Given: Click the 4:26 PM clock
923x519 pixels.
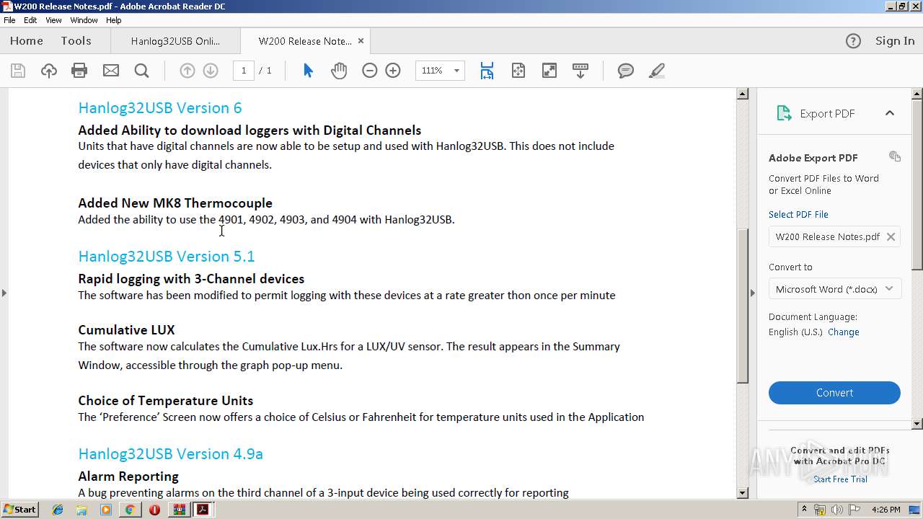Looking at the screenshot, I should click(x=886, y=510).
